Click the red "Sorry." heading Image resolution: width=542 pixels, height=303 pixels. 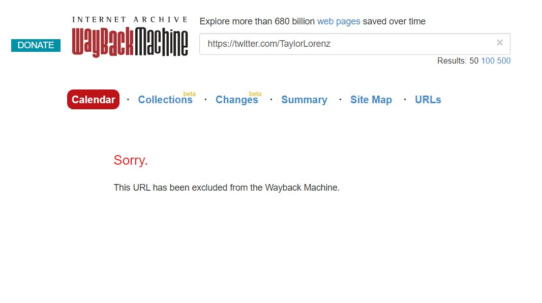(x=131, y=160)
